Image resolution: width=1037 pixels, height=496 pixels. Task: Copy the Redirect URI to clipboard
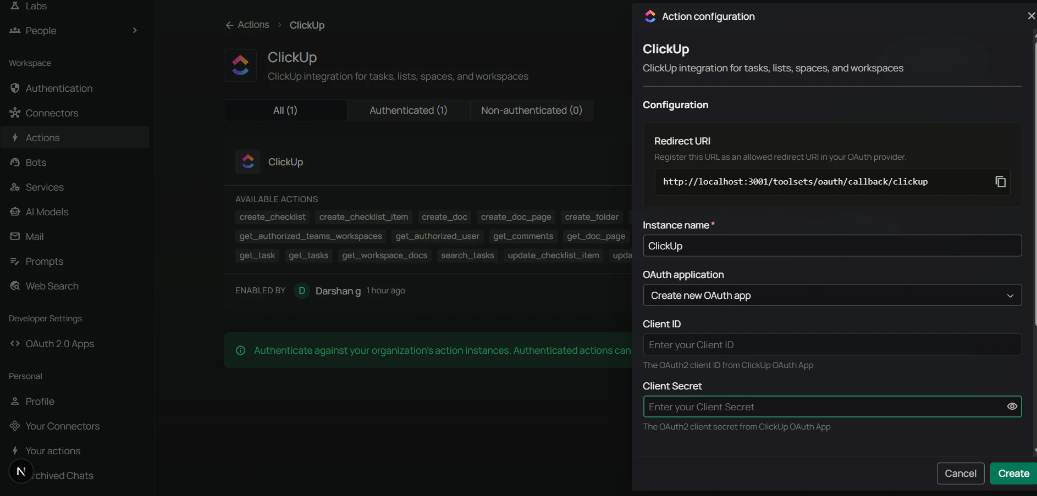click(1000, 182)
